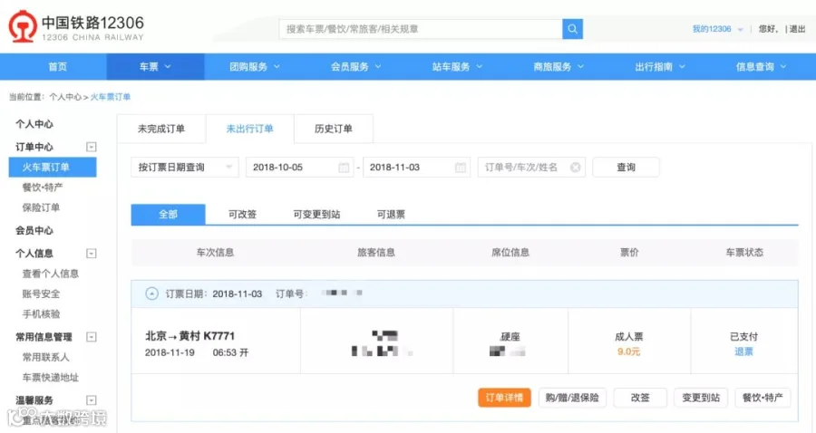Toggle the 温馨服务 section box
This screenshot has height=433, width=816.
point(91,400)
